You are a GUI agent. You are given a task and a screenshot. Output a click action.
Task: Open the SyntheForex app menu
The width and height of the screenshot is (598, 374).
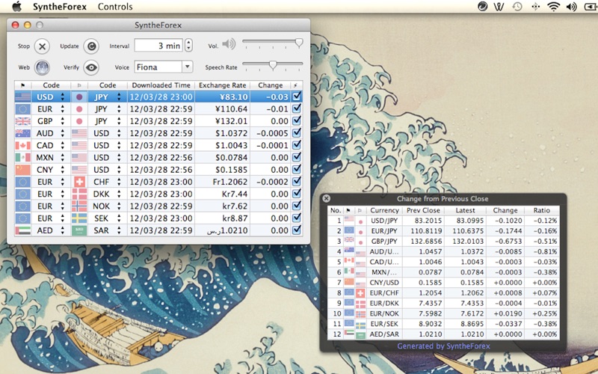(60, 7)
